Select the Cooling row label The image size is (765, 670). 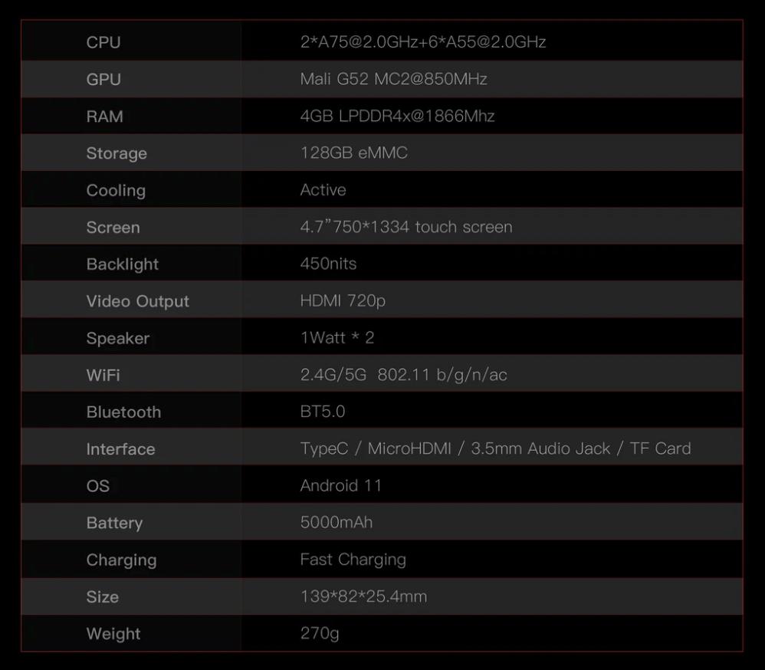click(116, 190)
